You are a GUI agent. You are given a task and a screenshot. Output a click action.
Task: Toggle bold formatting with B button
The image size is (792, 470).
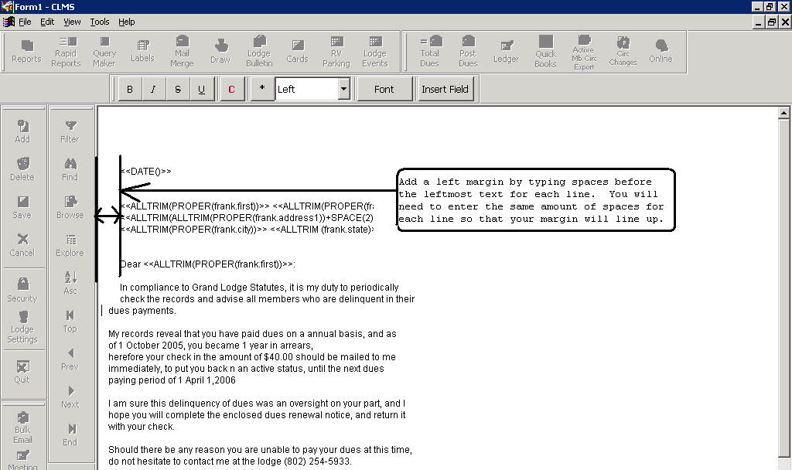click(130, 90)
